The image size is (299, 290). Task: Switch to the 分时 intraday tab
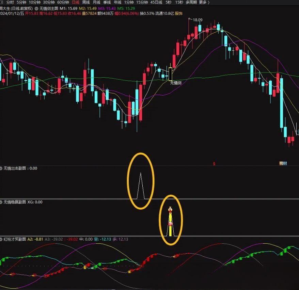(10, 2)
